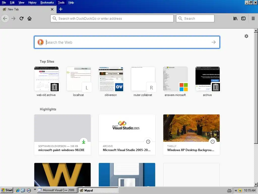Open web-old.archive top site

click(46, 82)
